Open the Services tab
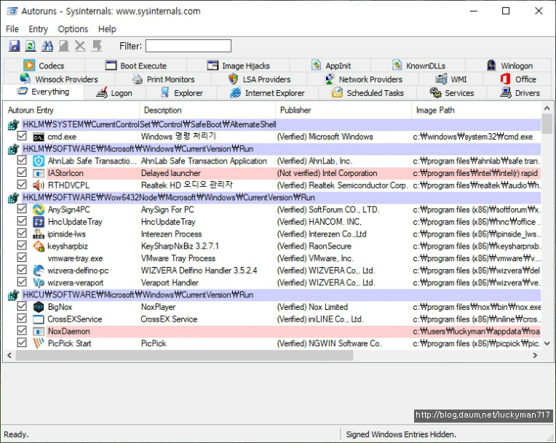 [x=452, y=93]
